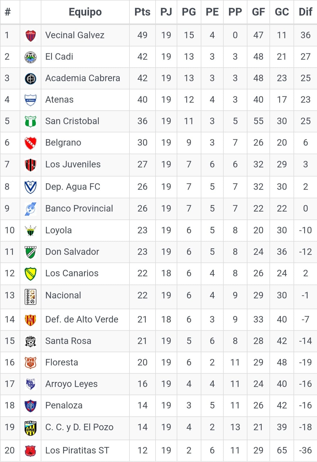The width and height of the screenshot is (317, 462).
Task: Click the Nacional row position number 13
Action: (10, 295)
